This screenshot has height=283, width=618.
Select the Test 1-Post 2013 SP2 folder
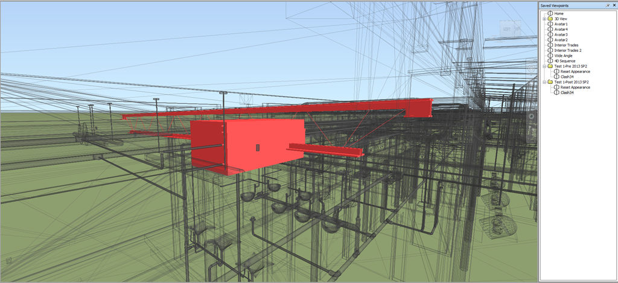572,82
